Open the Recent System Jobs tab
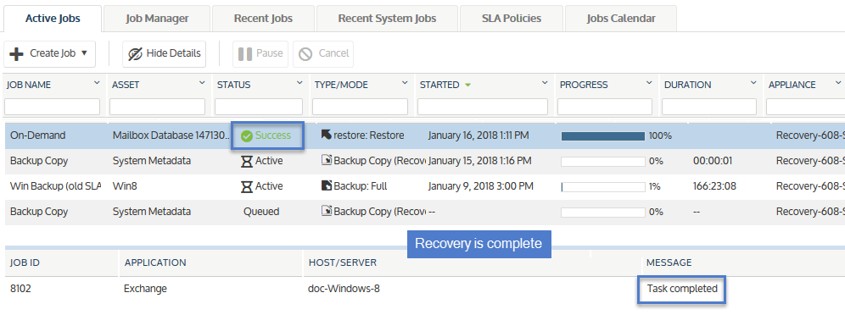The image size is (845, 315). [387, 19]
